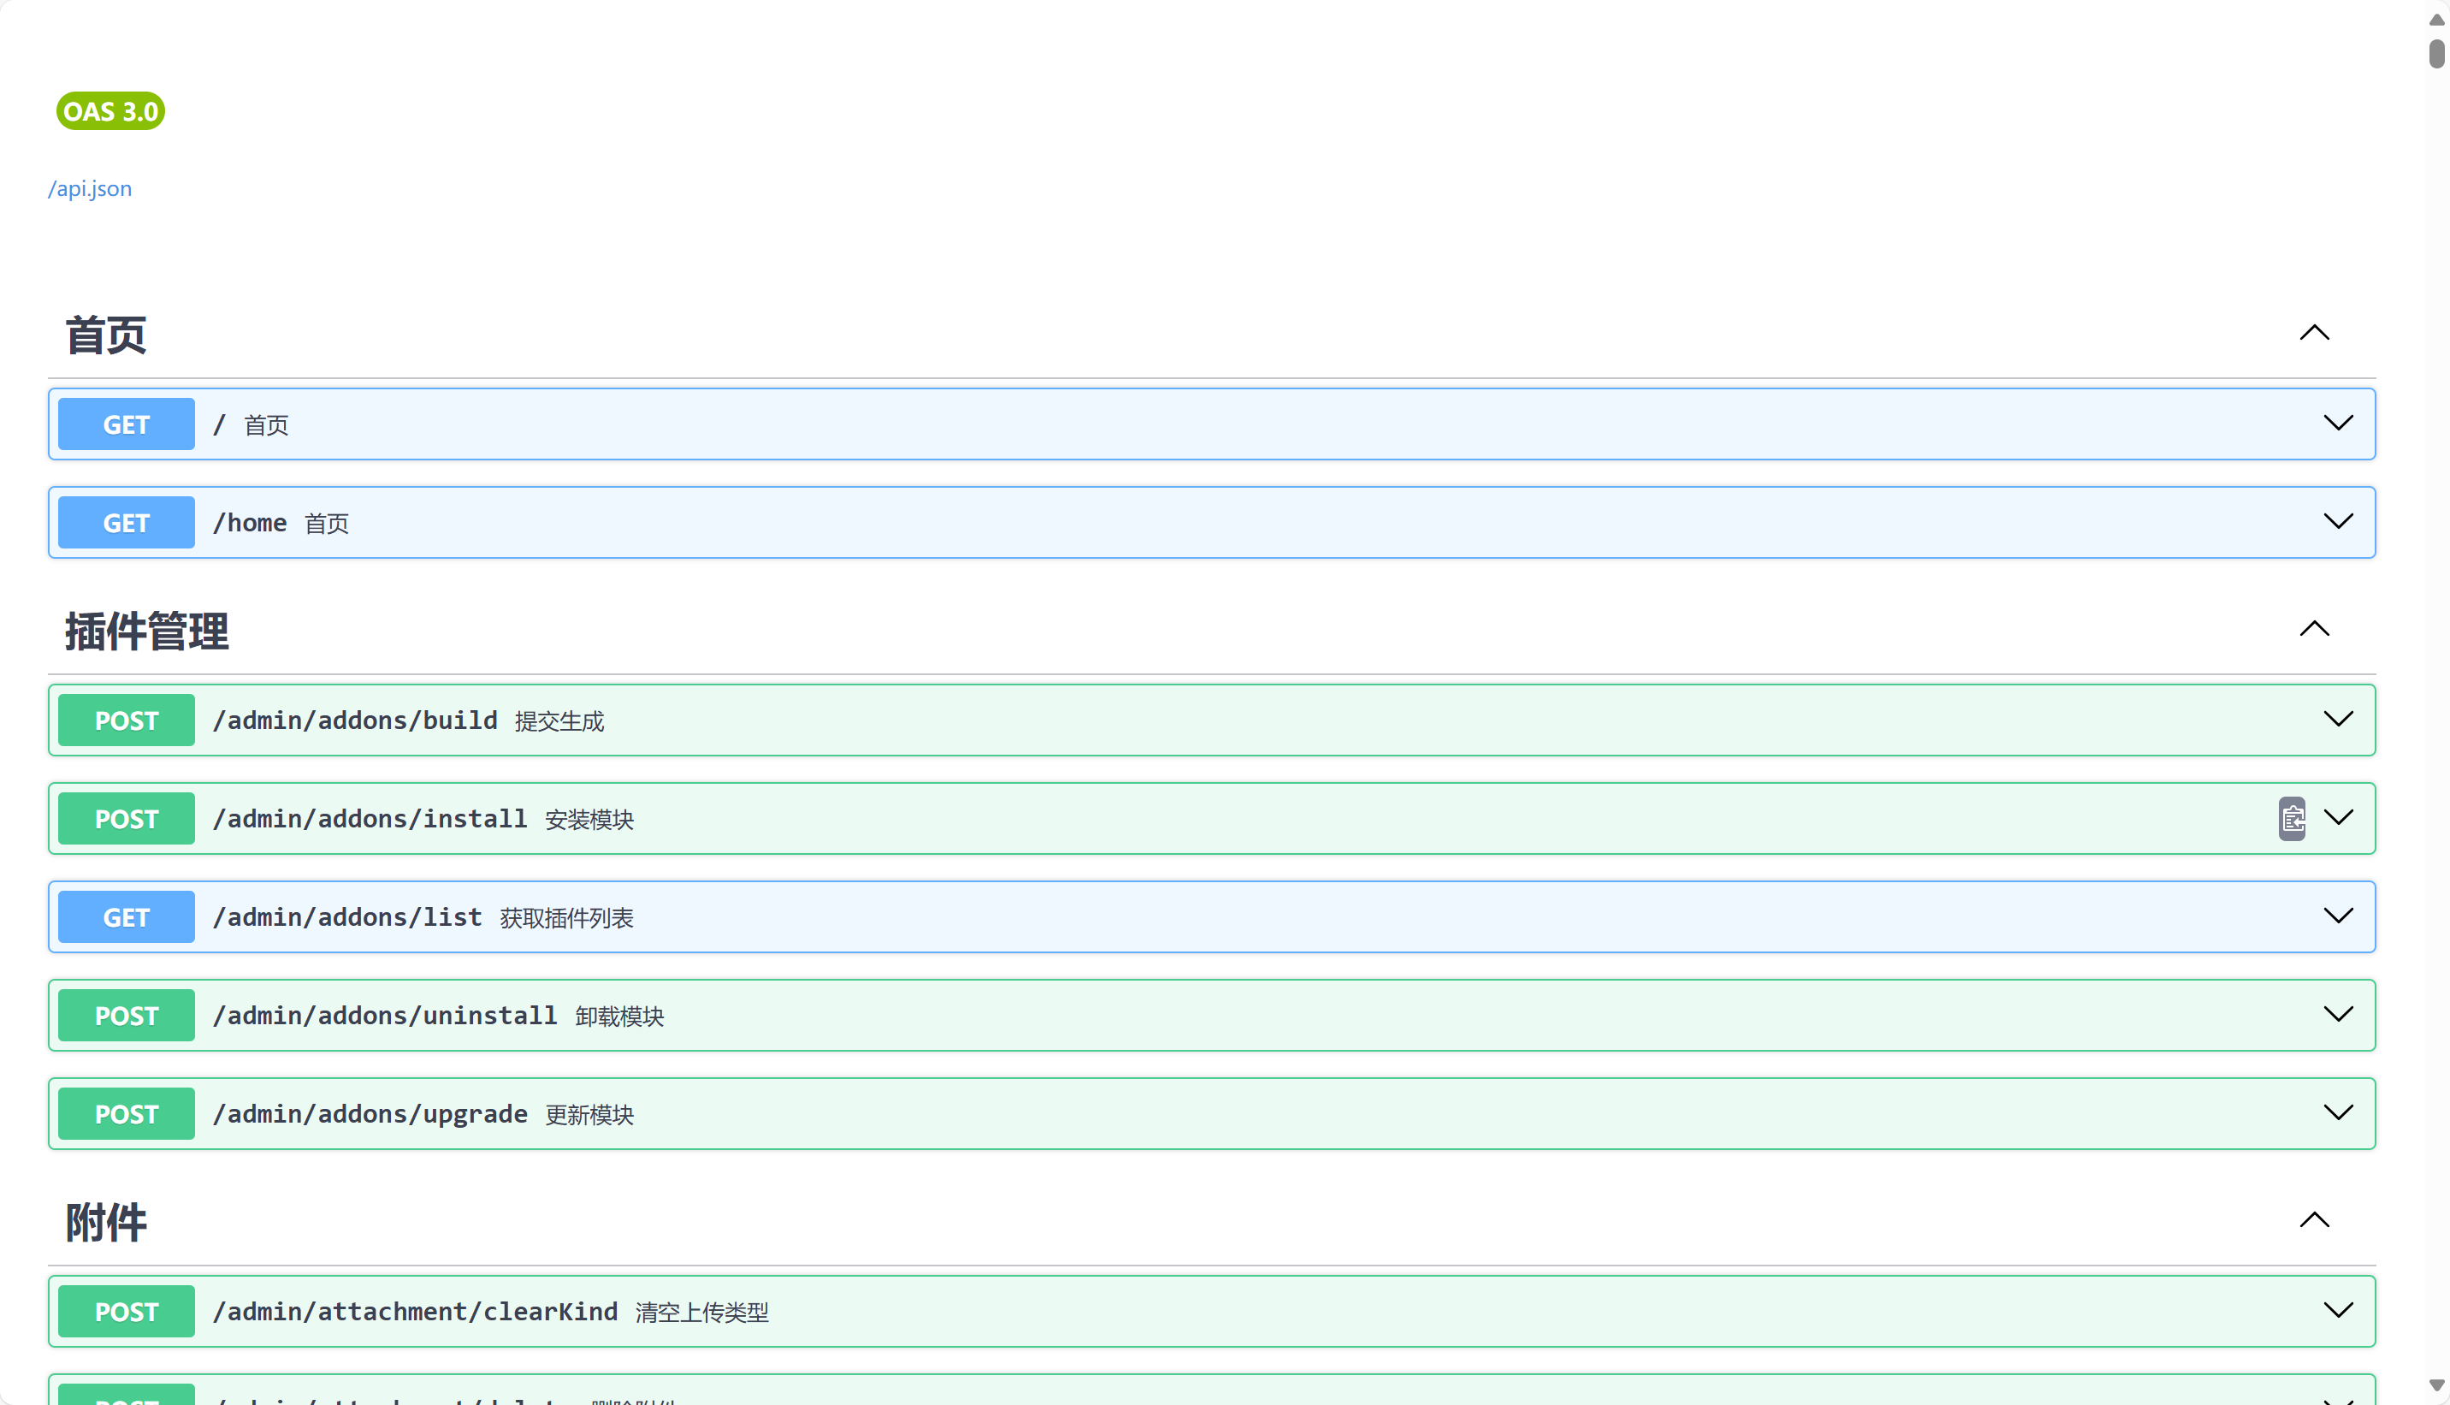Collapse the 插件管理 section
This screenshot has width=2450, height=1405.
(x=2314, y=629)
